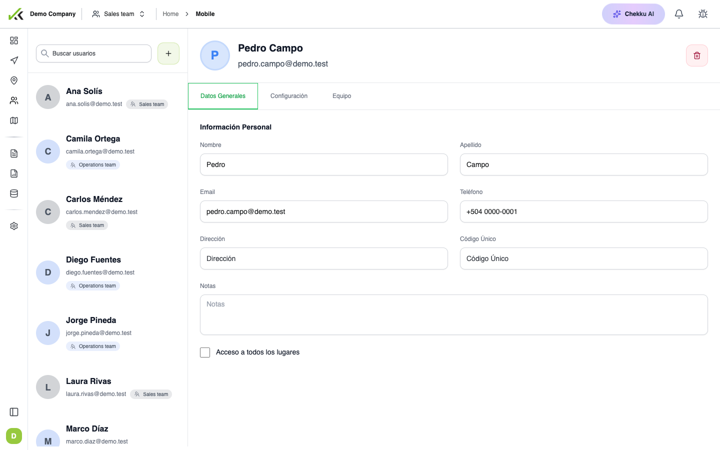Switch to the Configuración tab
This screenshot has height=450, width=720.
[x=289, y=96]
